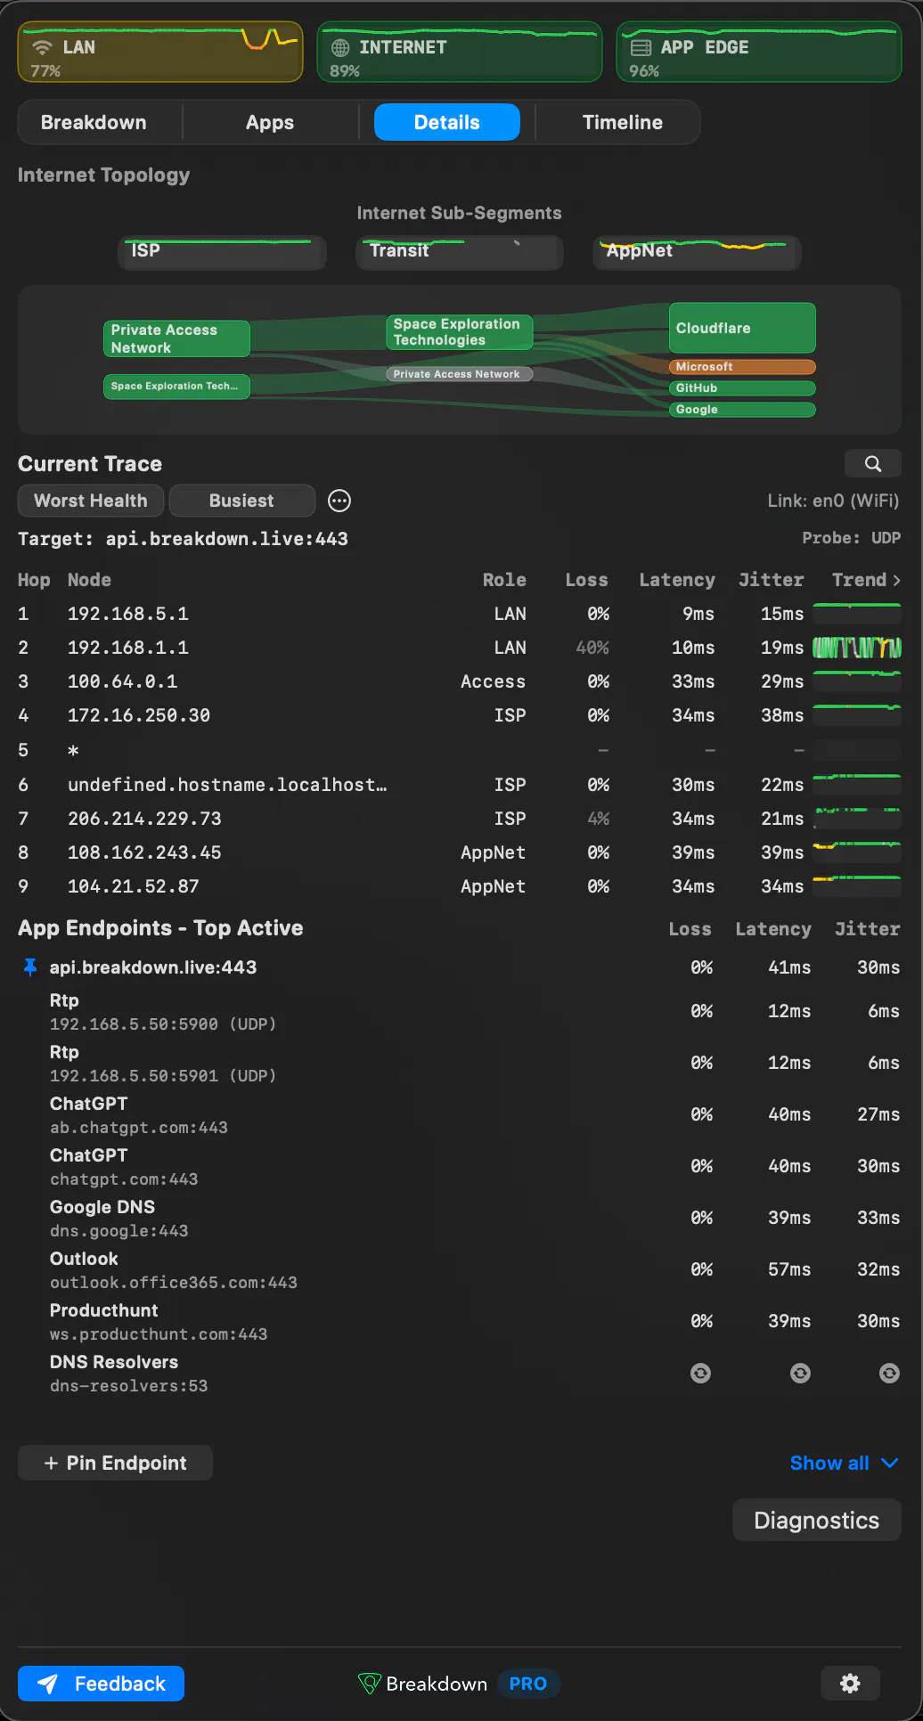923x1721 pixels.
Task: Click DNS Resolvers jitter refresh icon
Action: (x=890, y=1374)
